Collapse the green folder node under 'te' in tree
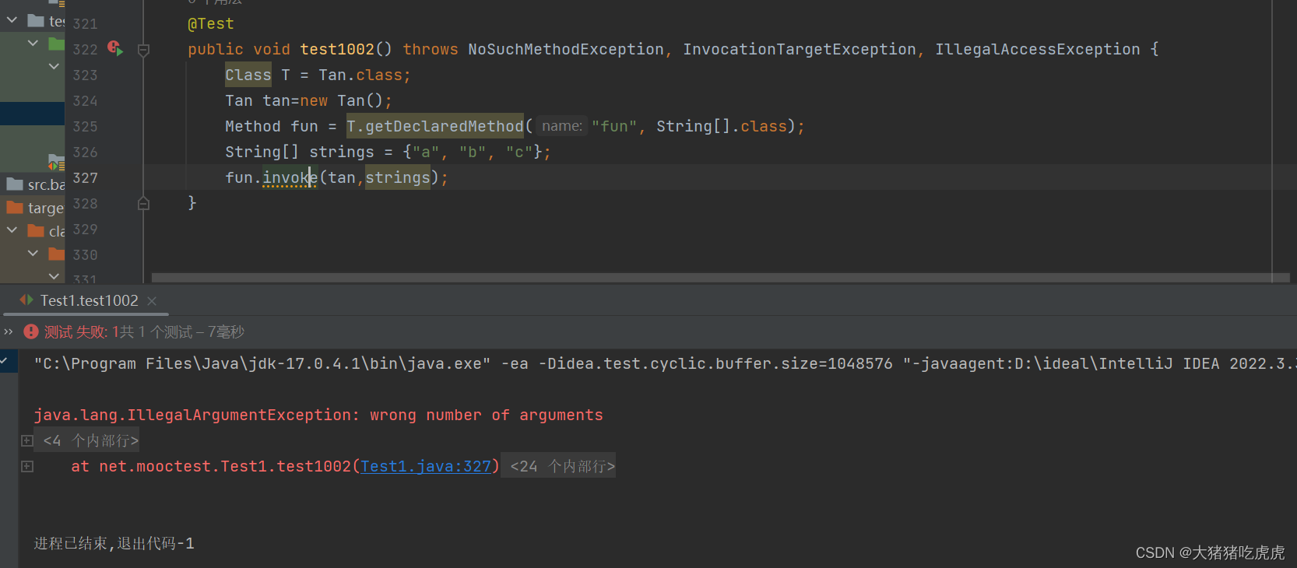This screenshot has height=568, width=1297. click(x=33, y=44)
